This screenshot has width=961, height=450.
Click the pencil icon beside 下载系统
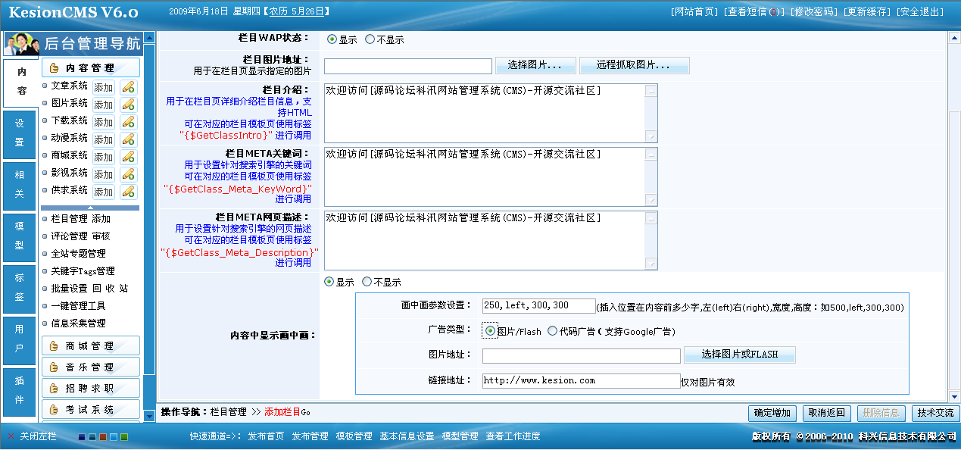point(129,122)
